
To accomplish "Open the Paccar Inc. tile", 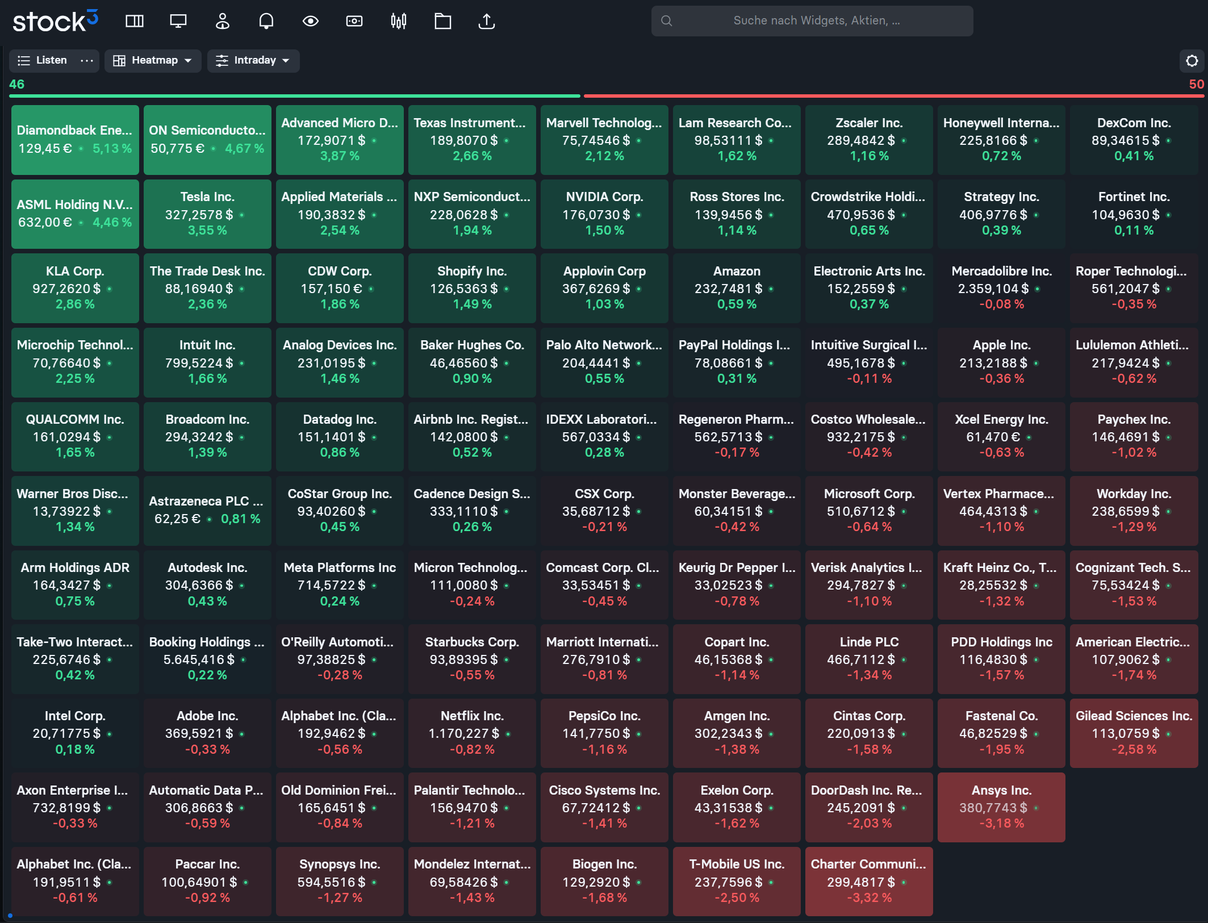I will (x=207, y=882).
